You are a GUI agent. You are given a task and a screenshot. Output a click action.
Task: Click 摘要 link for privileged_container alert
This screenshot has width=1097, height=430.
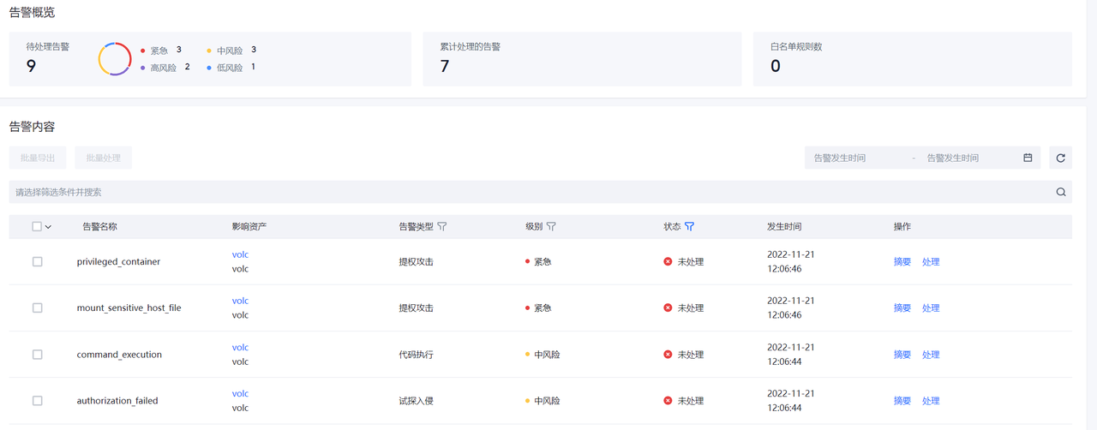(902, 261)
